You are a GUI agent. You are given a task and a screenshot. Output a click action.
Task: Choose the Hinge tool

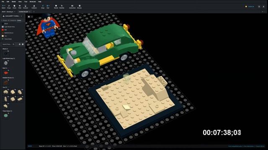click(9, 7)
